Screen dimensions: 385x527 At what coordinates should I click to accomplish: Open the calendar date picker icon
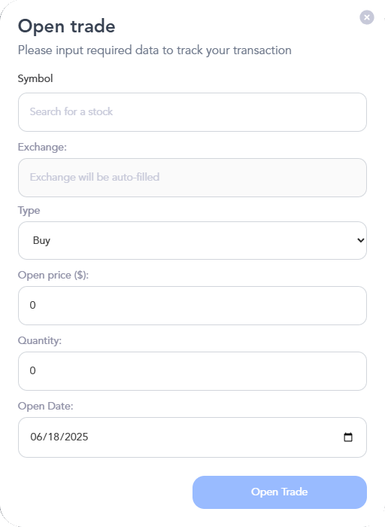[348, 437]
